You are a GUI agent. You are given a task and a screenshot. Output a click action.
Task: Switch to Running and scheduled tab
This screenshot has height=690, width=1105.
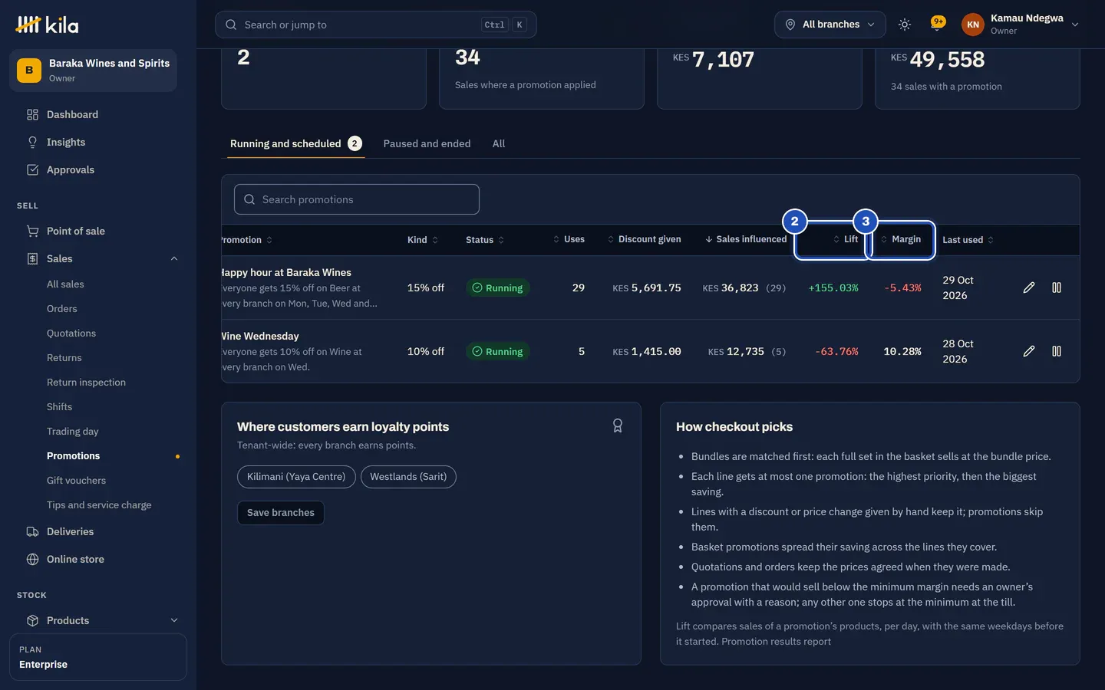(x=295, y=143)
